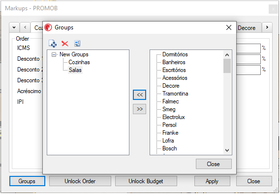
Task: Click the red X delete group icon
Action: click(x=65, y=44)
